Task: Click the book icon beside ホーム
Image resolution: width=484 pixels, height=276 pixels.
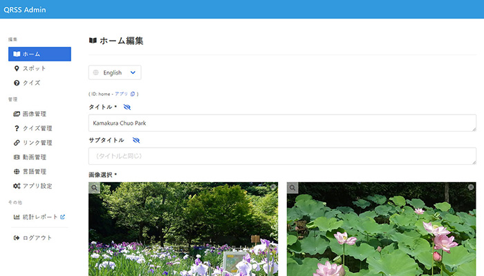Action: pyautogui.click(x=17, y=54)
